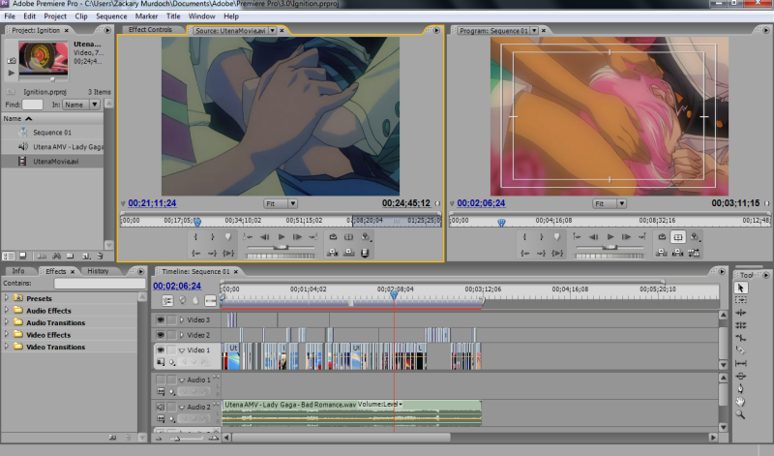774x456 pixels.
Task: Hide the Video 2 track
Action: (x=161, y=335)
